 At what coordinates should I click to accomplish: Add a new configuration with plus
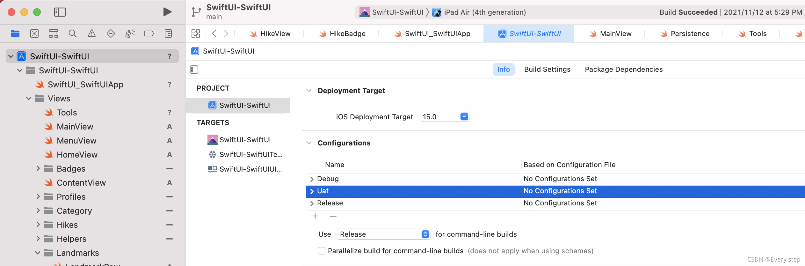point(315,216)
